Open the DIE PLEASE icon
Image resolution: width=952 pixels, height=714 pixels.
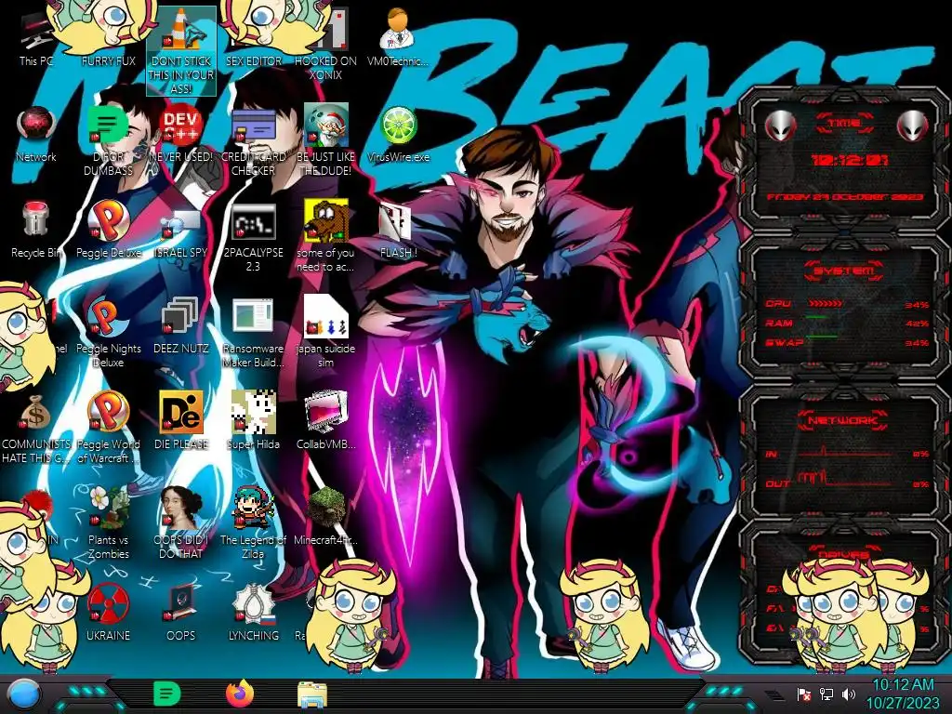tap(181, 421)
